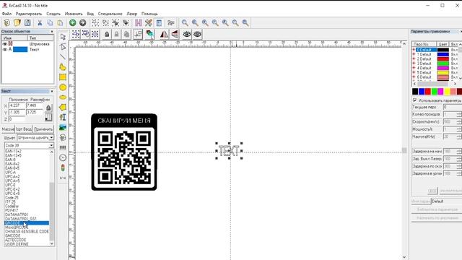The image size is (462, 260).
Task: Click the Порт Ввод button
Action: [24, 129]
